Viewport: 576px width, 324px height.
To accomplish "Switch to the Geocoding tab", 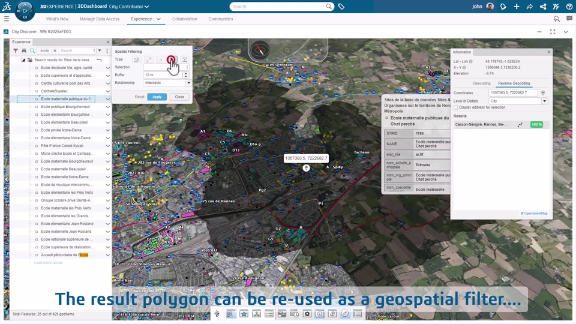I will tap(482, 83).
